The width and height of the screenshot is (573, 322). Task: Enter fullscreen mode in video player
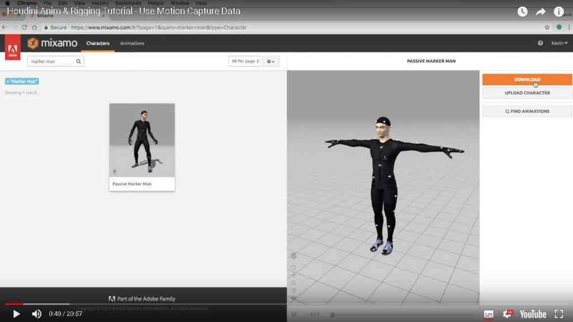(x=559, y=314)
